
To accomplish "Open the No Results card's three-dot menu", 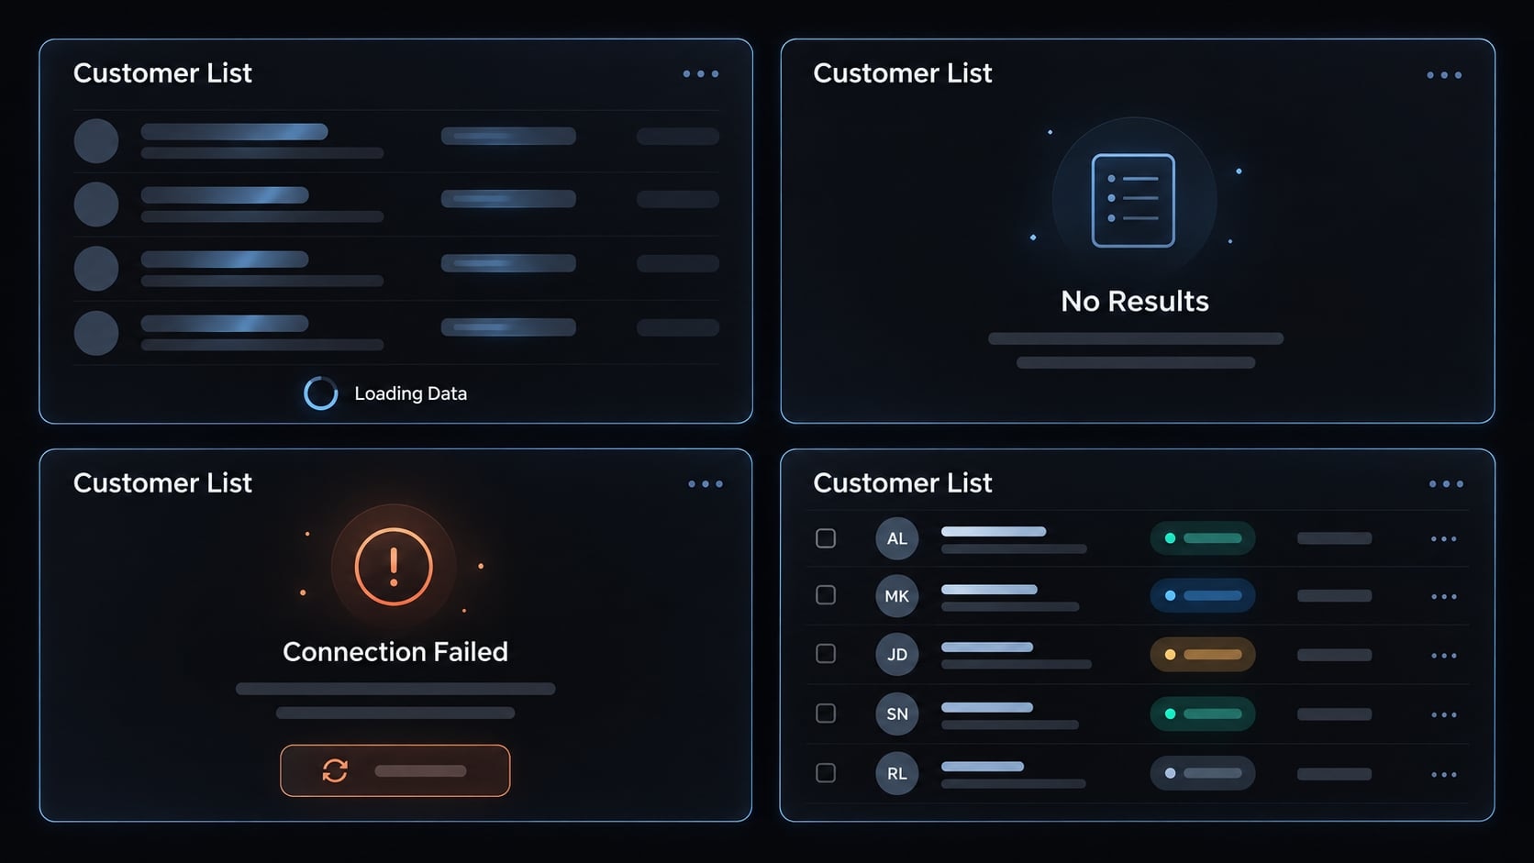I will click(1444, 75).
